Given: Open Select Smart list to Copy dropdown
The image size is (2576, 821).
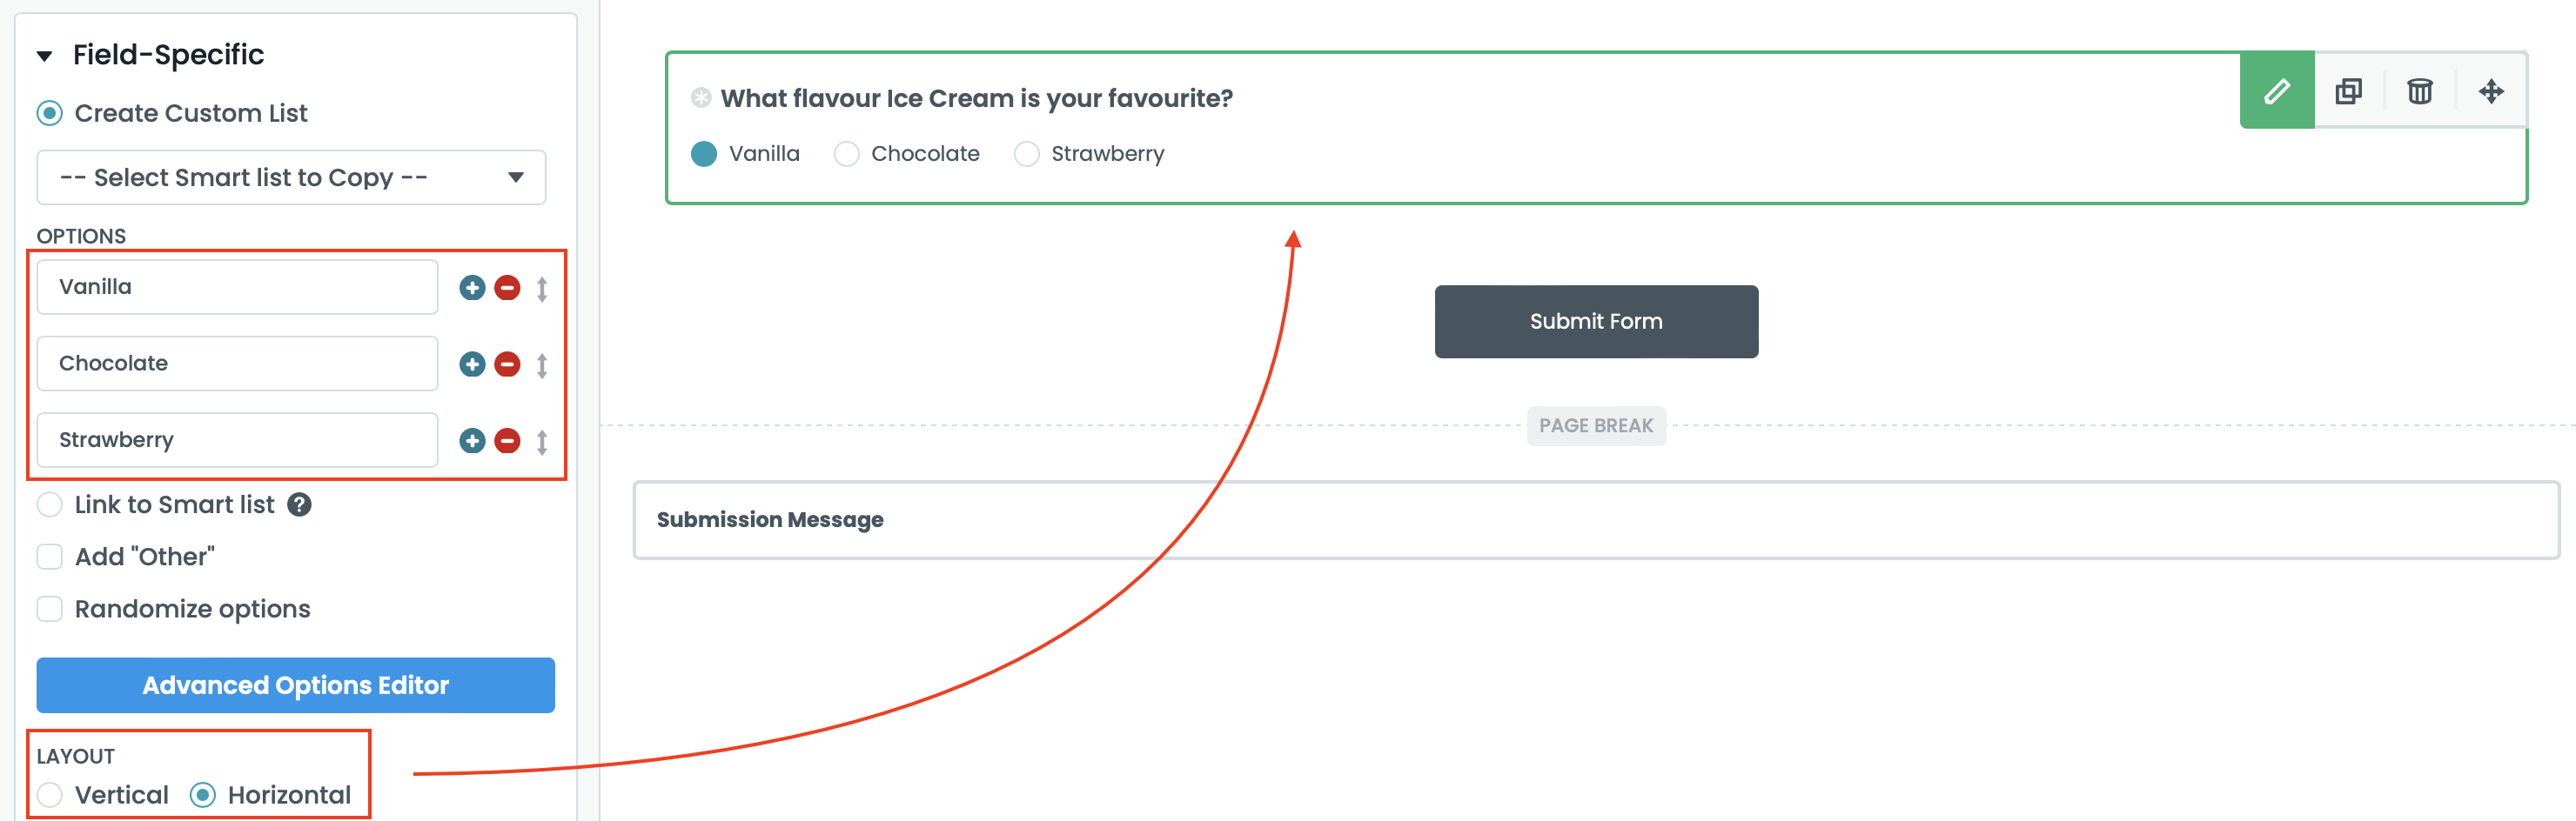Looking at the screenshot, I should (291, 177).
